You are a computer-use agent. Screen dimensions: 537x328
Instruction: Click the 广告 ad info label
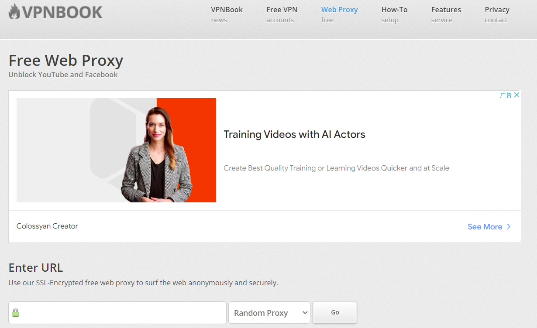506,95
